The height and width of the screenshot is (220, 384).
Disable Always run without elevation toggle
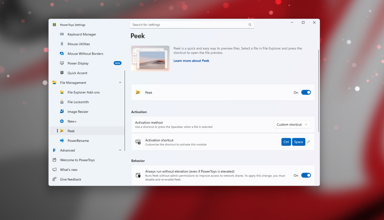pyautogui.click(x=306, y=175)
